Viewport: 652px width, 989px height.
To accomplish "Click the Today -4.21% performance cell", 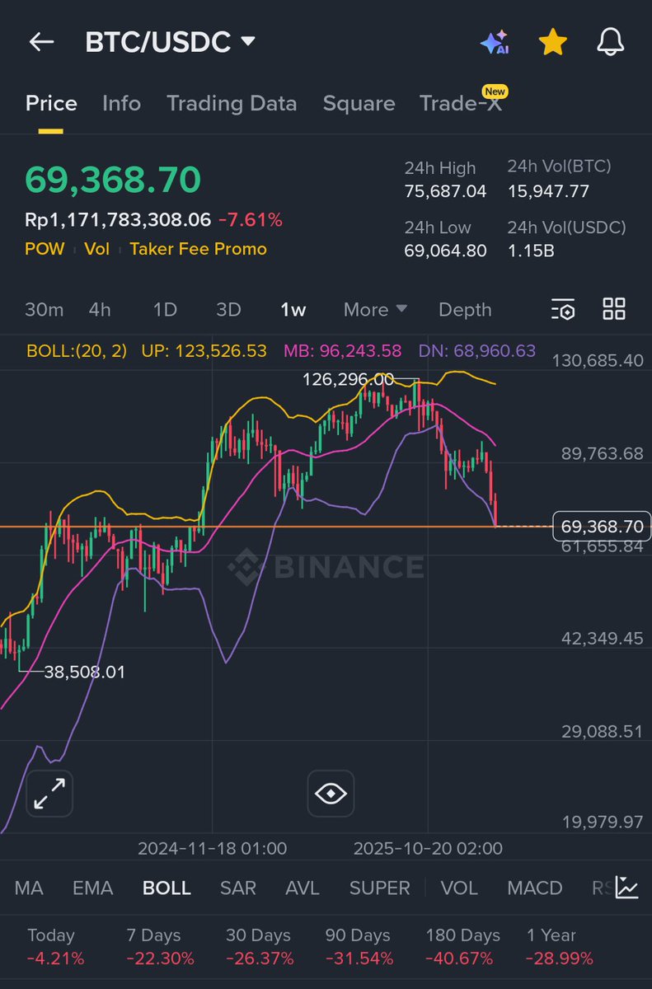I will (55, 947).
